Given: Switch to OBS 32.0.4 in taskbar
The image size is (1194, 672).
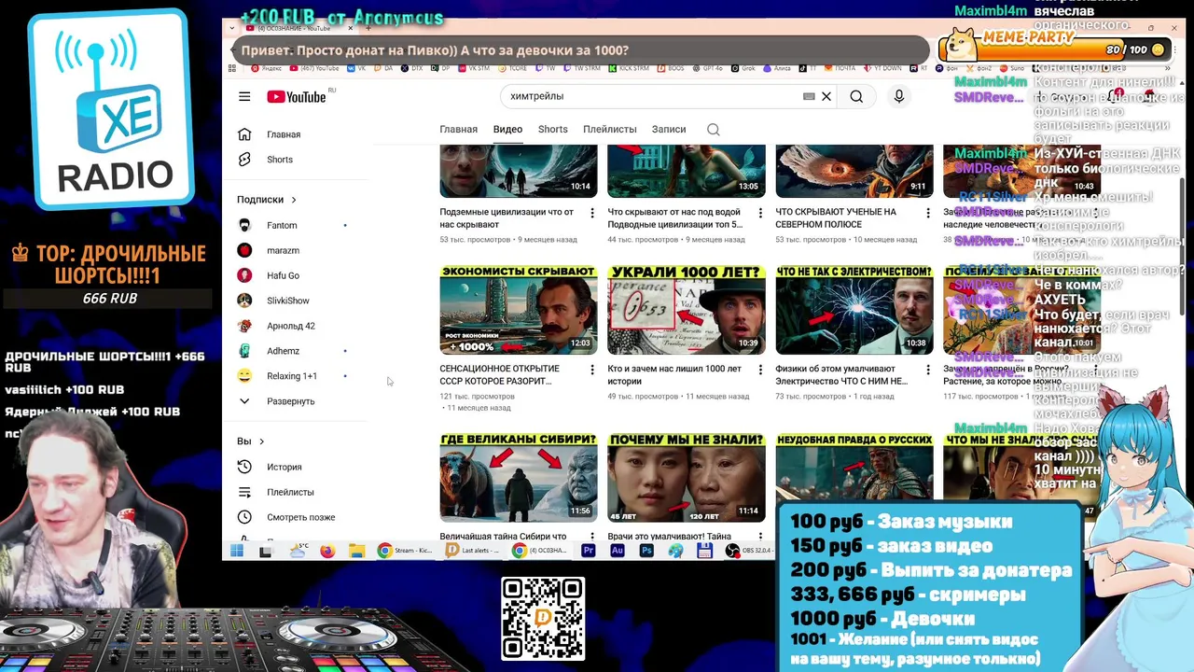Looking at the screenshot, I should [x=750, y=551].
